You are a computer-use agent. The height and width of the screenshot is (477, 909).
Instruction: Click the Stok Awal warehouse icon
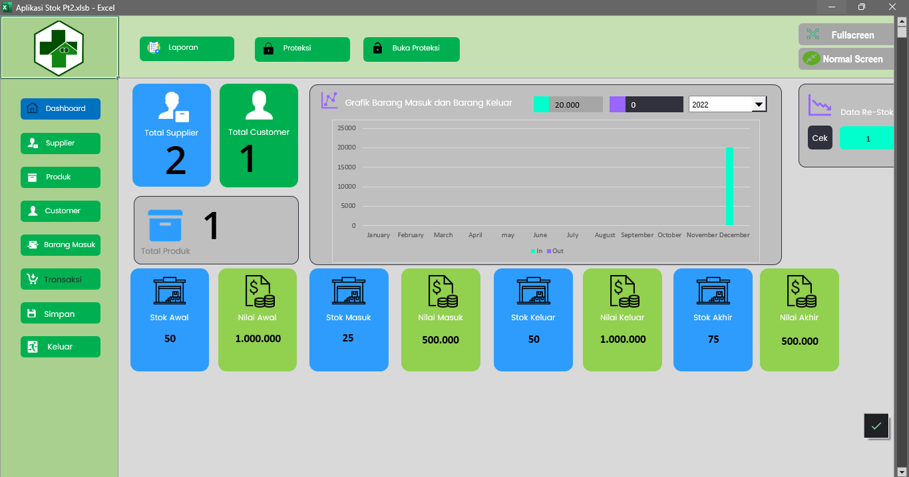pyautogui.click(x=170, y=291)
